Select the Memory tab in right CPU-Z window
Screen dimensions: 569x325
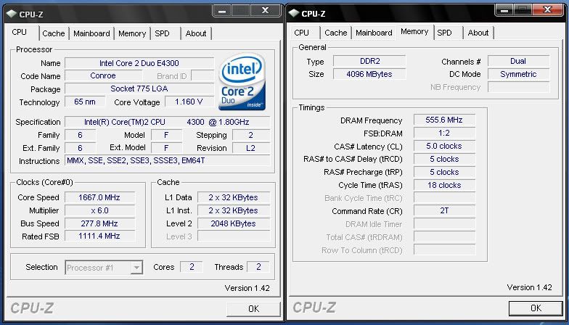(x=414, y=32)
